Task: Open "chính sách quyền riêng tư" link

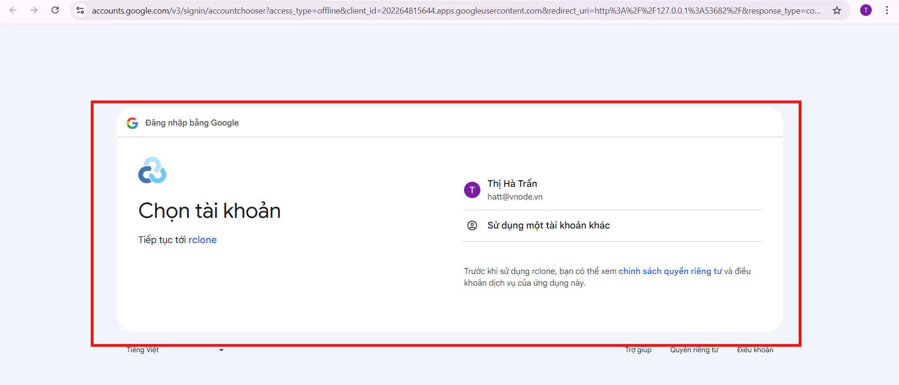Action: [670, 271]
